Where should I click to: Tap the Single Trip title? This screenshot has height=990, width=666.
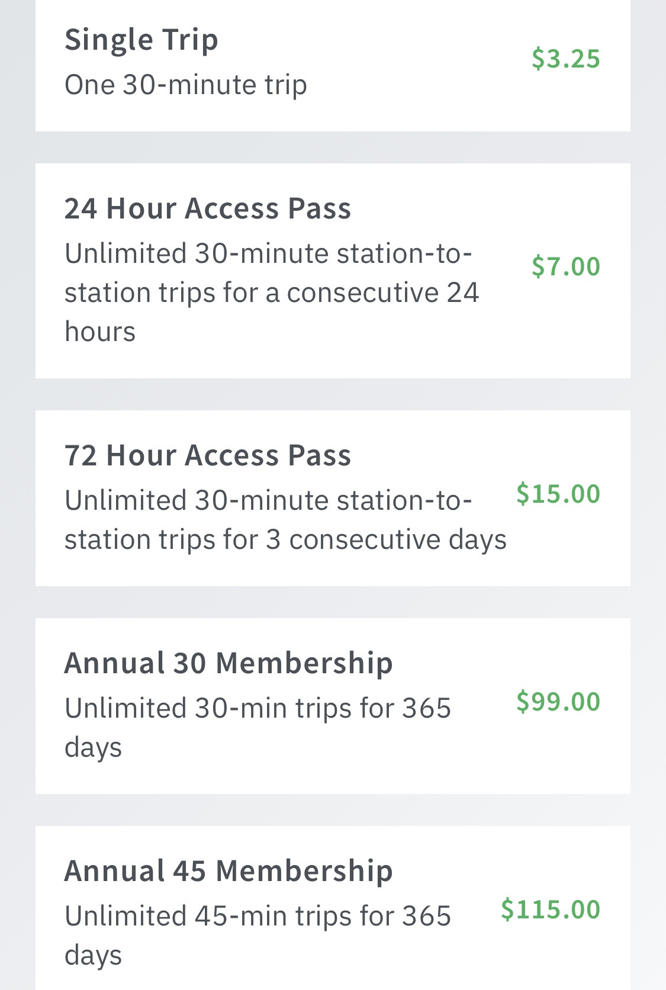[141, 40]
